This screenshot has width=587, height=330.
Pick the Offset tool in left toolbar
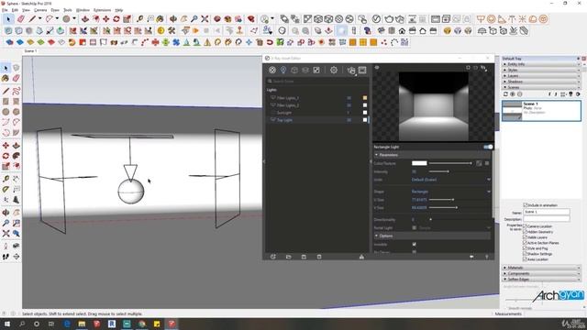click(x=17, y=166)
